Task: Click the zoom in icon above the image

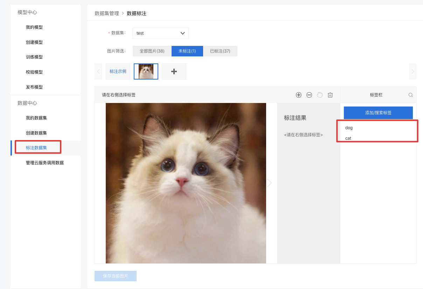Action: [x=299, y=95]
